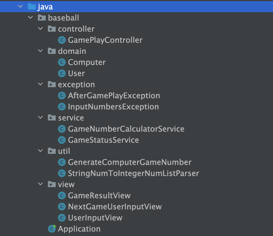Image resolution: width=273 pixels, height=236 pixels.
Task: Click the GameResultView class icon
Action: click(62, 195)
